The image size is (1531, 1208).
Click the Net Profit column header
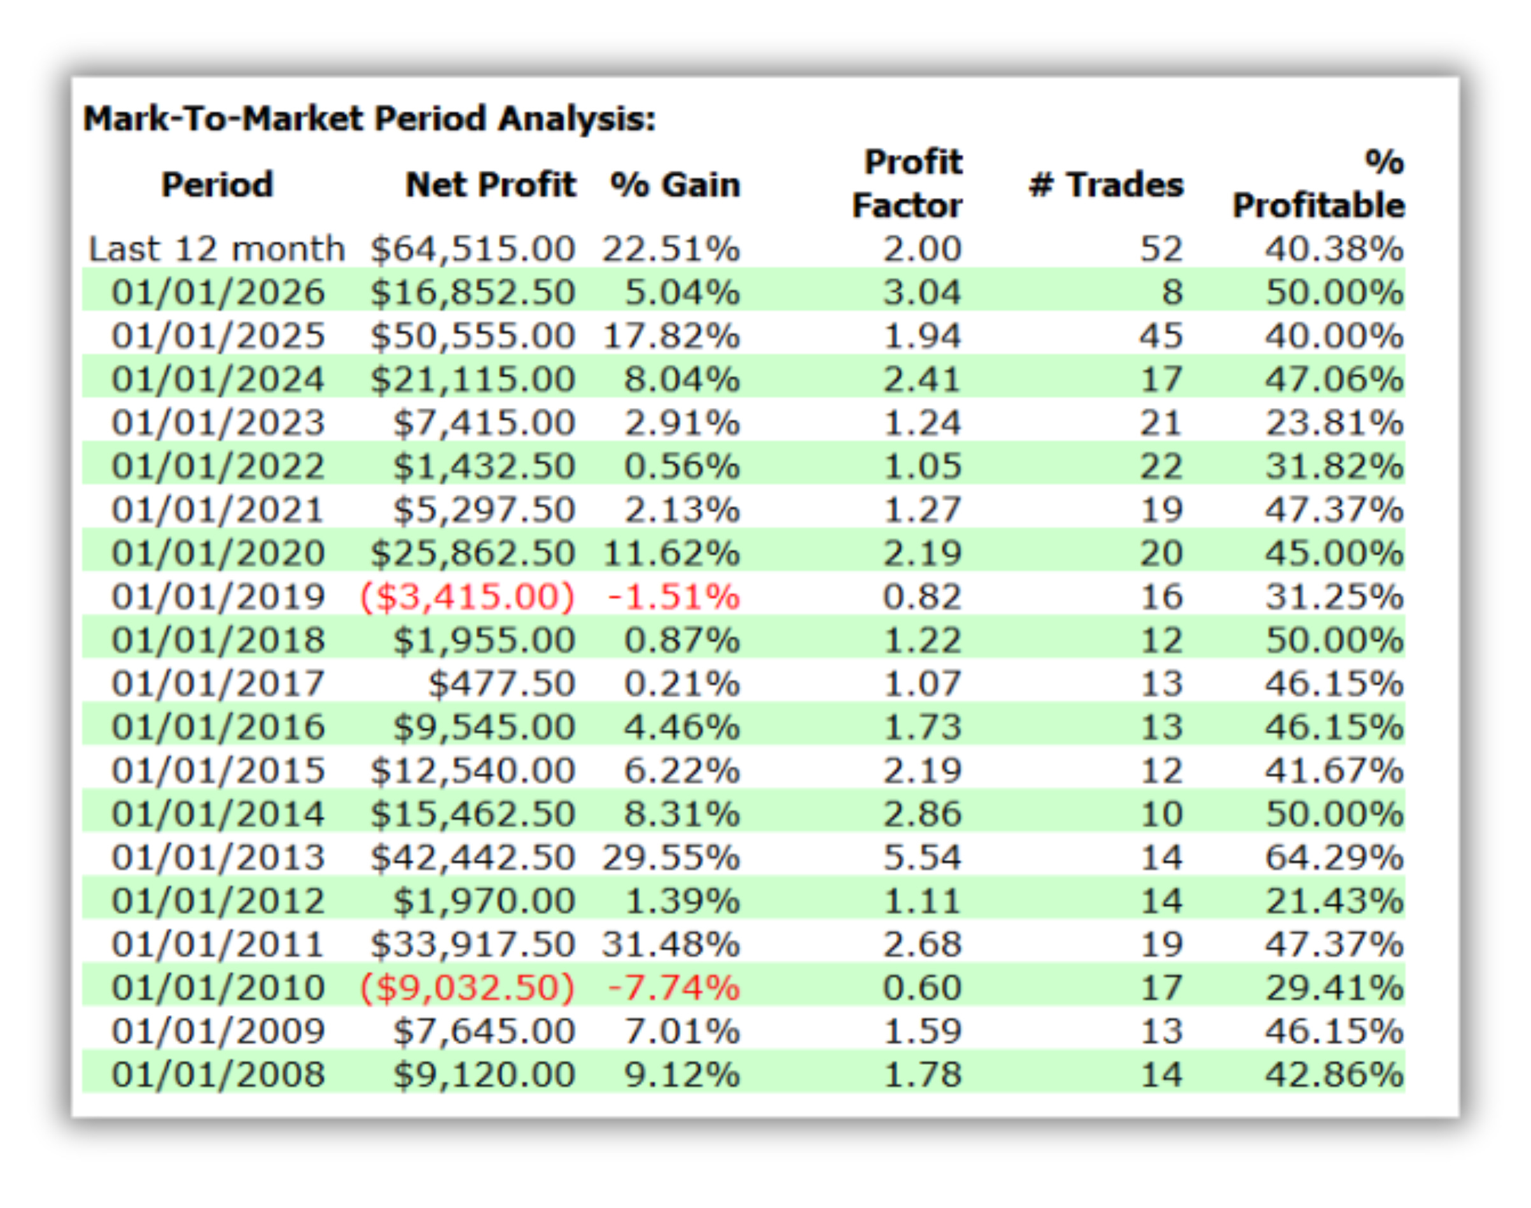(x=490, y=185)
